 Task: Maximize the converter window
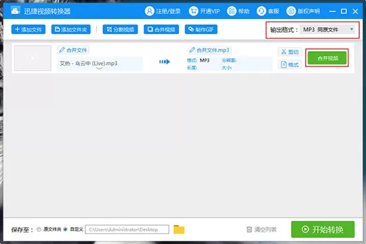click(x=344, y=12)
